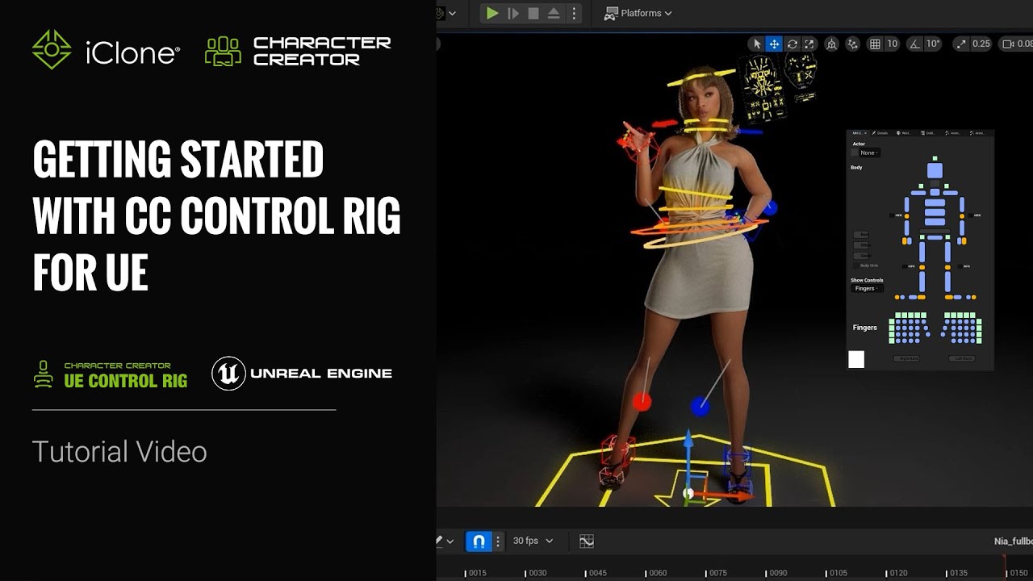Image resolution: width=1033 pixels, height=581 pixels.
Task: Toggle the world/local coordinate space icon
Action: [831, 44]
